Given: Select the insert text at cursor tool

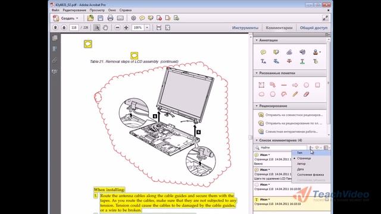Looking at the screenshot, I should (x=263, y=61).
